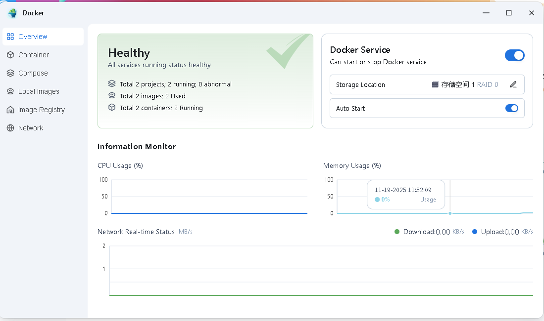Open the Container menu item

pyautogui.click(x=34, y=55)
